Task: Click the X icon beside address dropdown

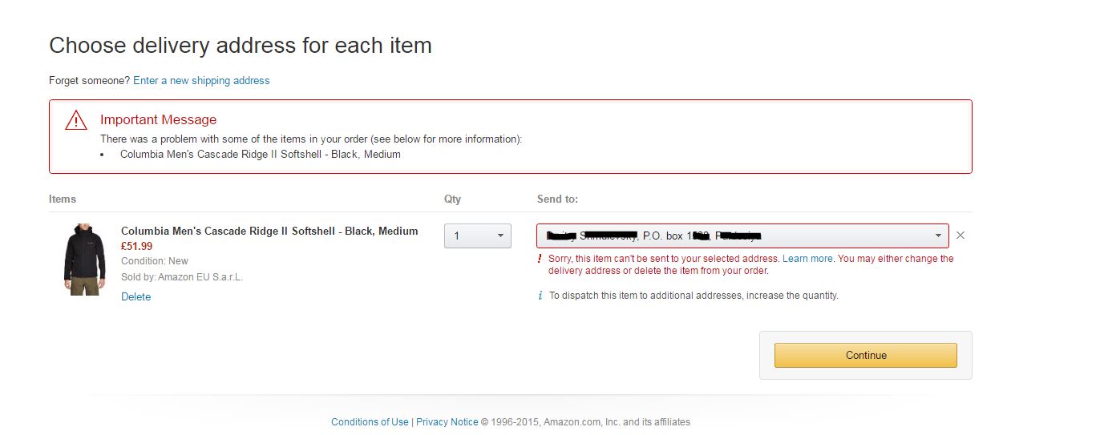Action: coord(961,236)
